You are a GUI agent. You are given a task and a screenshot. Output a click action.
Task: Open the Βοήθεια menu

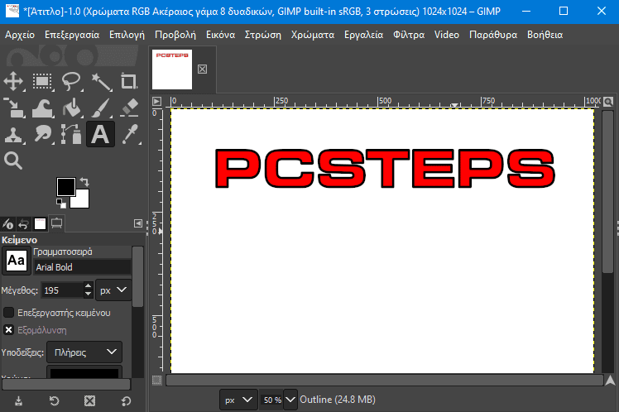coord(545,35)
